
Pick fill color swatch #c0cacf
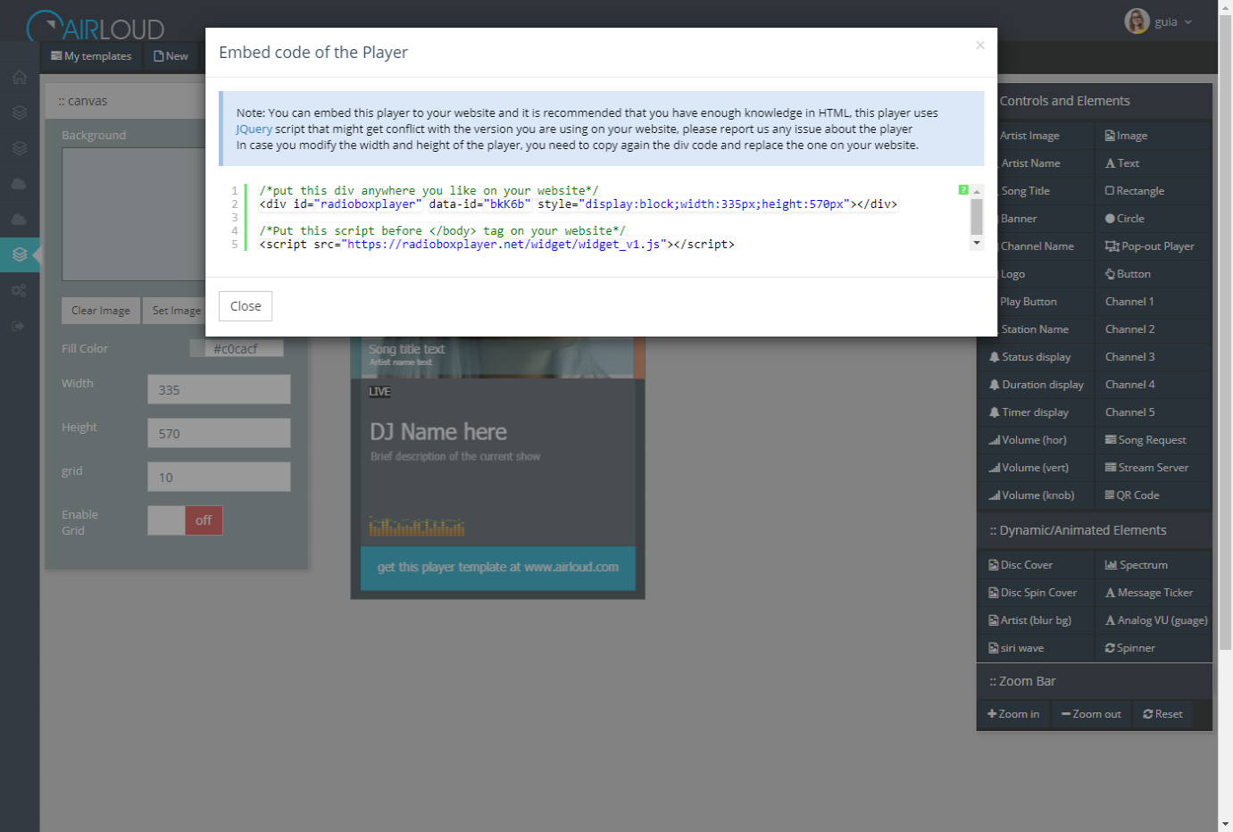pos(237,349)
